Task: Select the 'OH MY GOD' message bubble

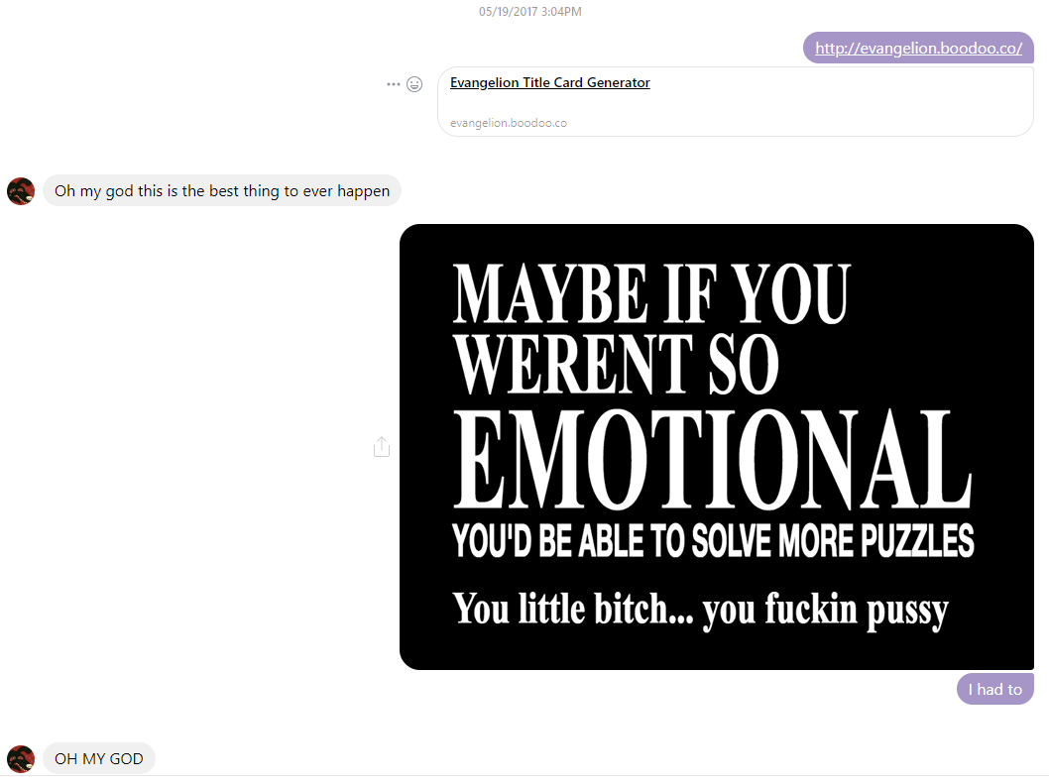Action: tap(99, 759)
